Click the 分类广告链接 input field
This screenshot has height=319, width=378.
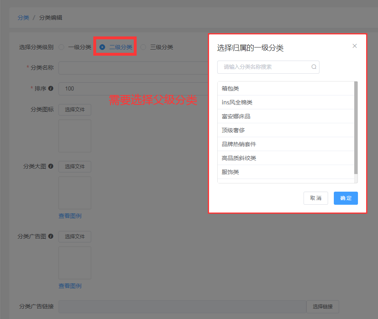click(182, 307)
